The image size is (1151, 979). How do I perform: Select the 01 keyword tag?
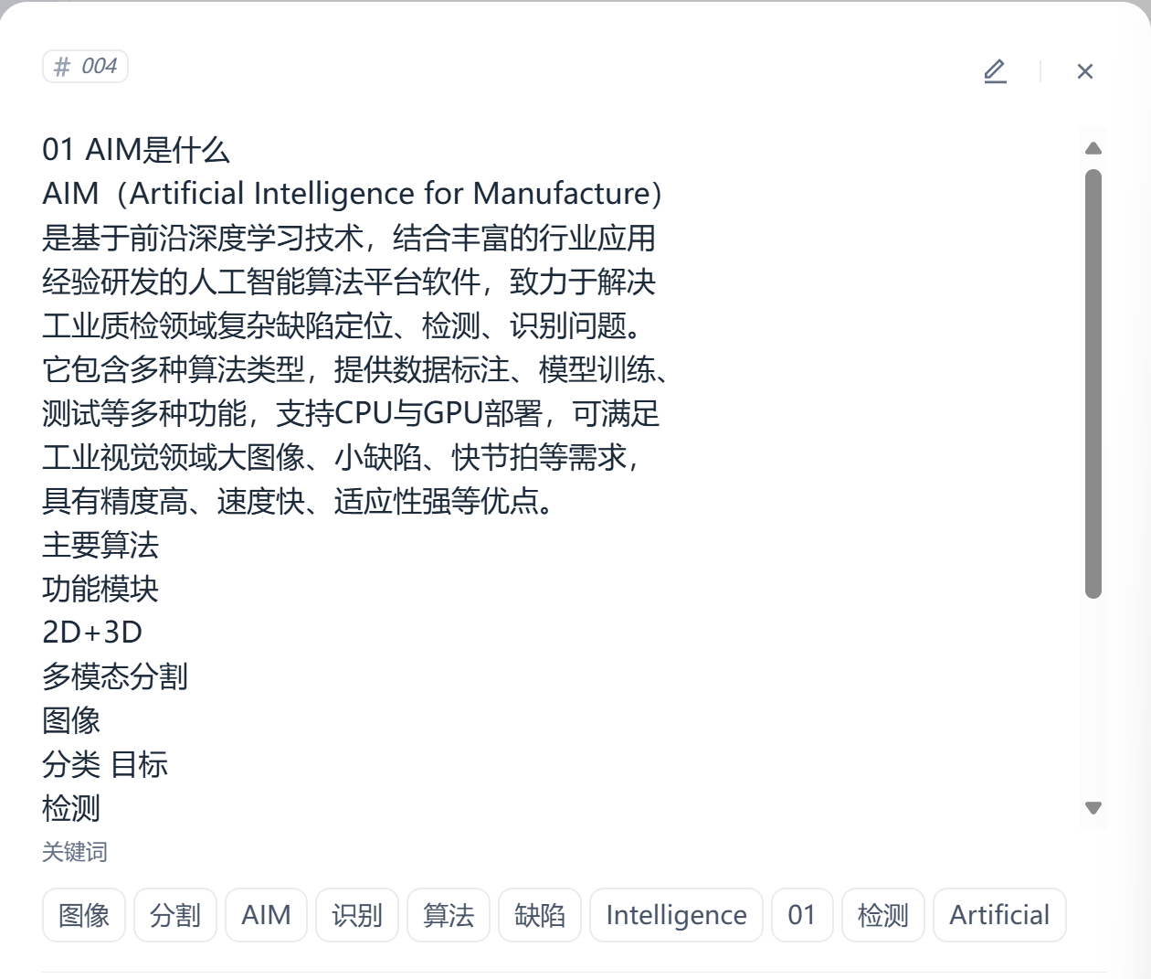tap(802, 915)
